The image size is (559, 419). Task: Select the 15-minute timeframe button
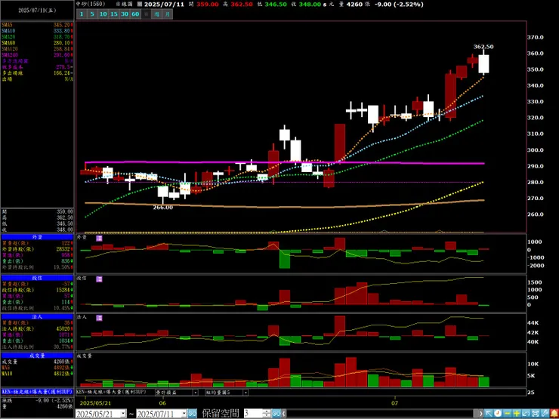[114, 14]
